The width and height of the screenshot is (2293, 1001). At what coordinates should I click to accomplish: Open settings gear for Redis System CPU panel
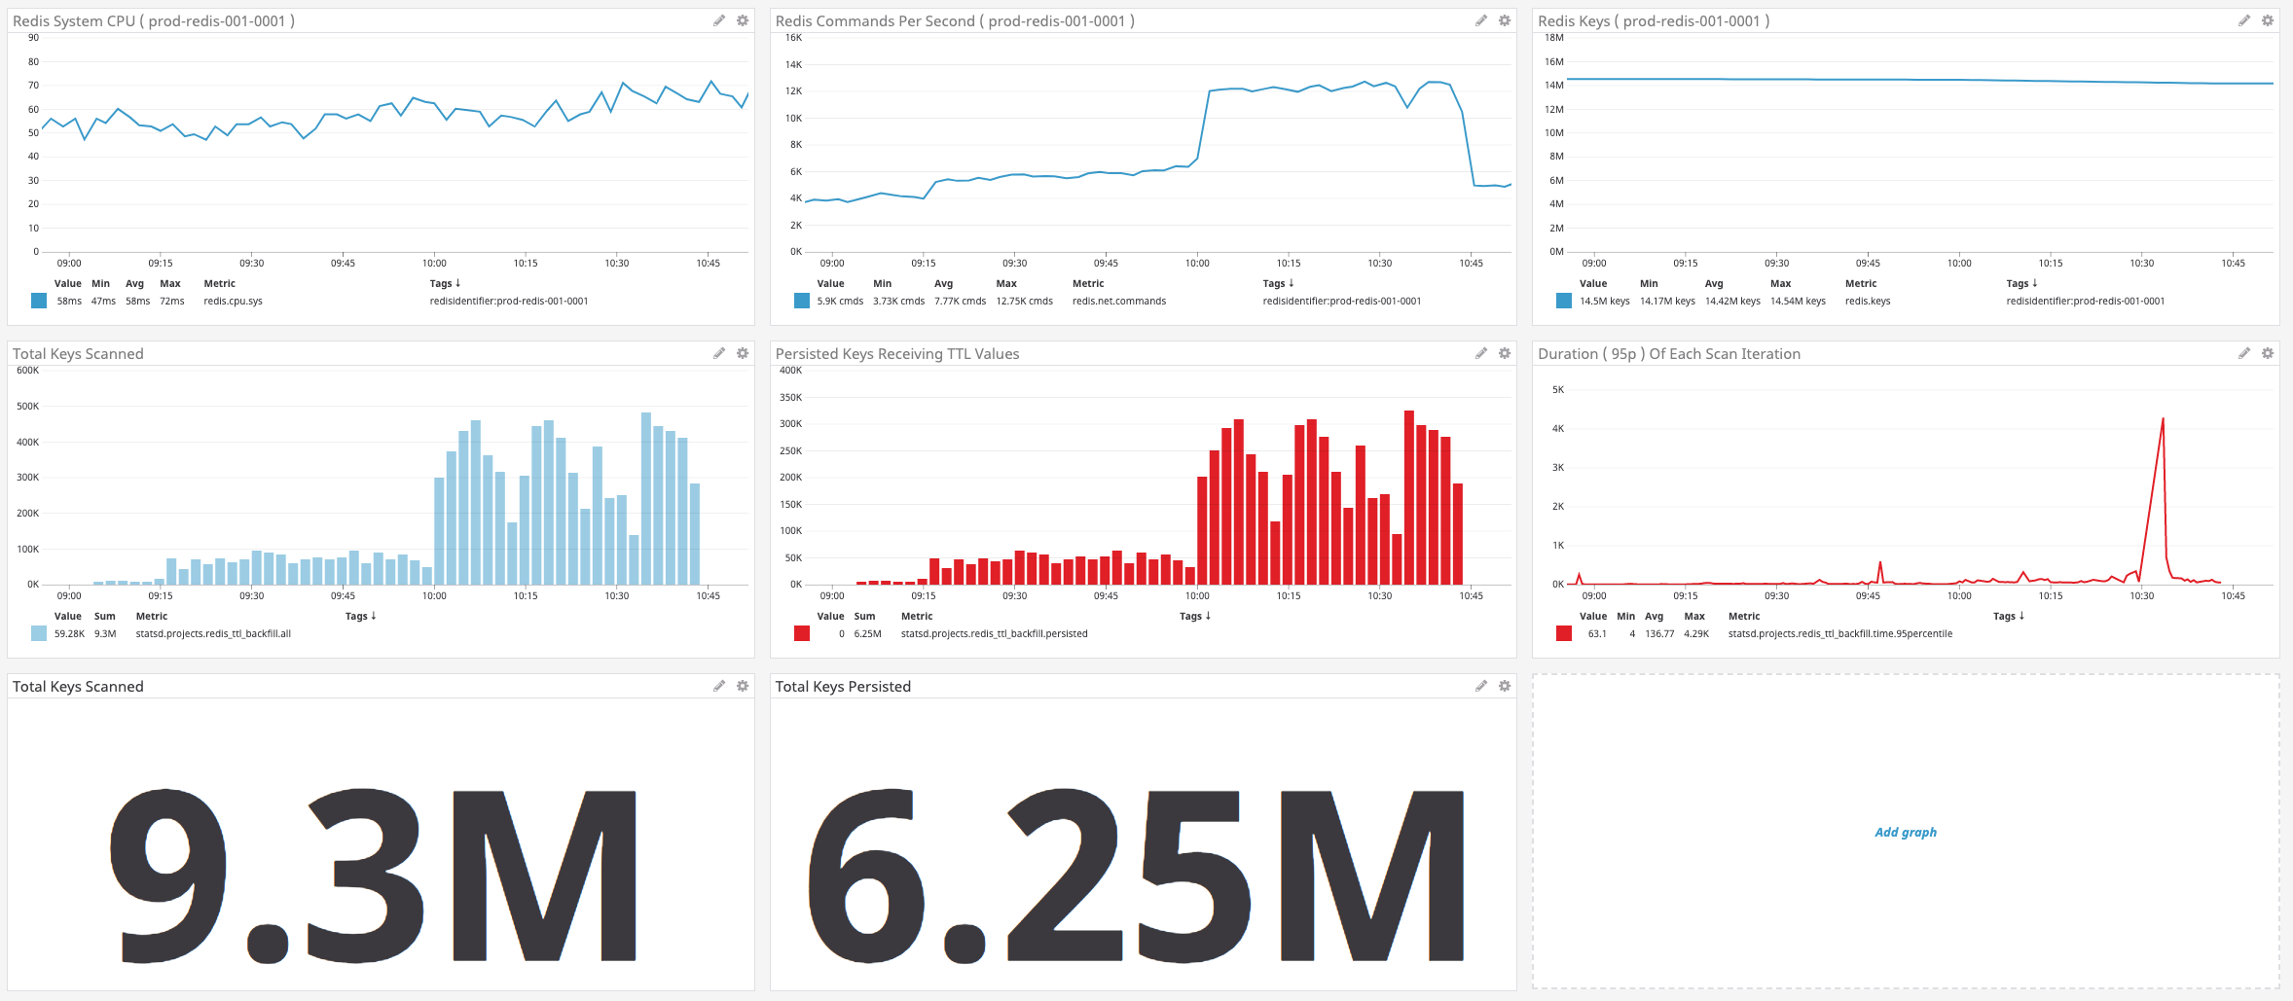point(743,20)
